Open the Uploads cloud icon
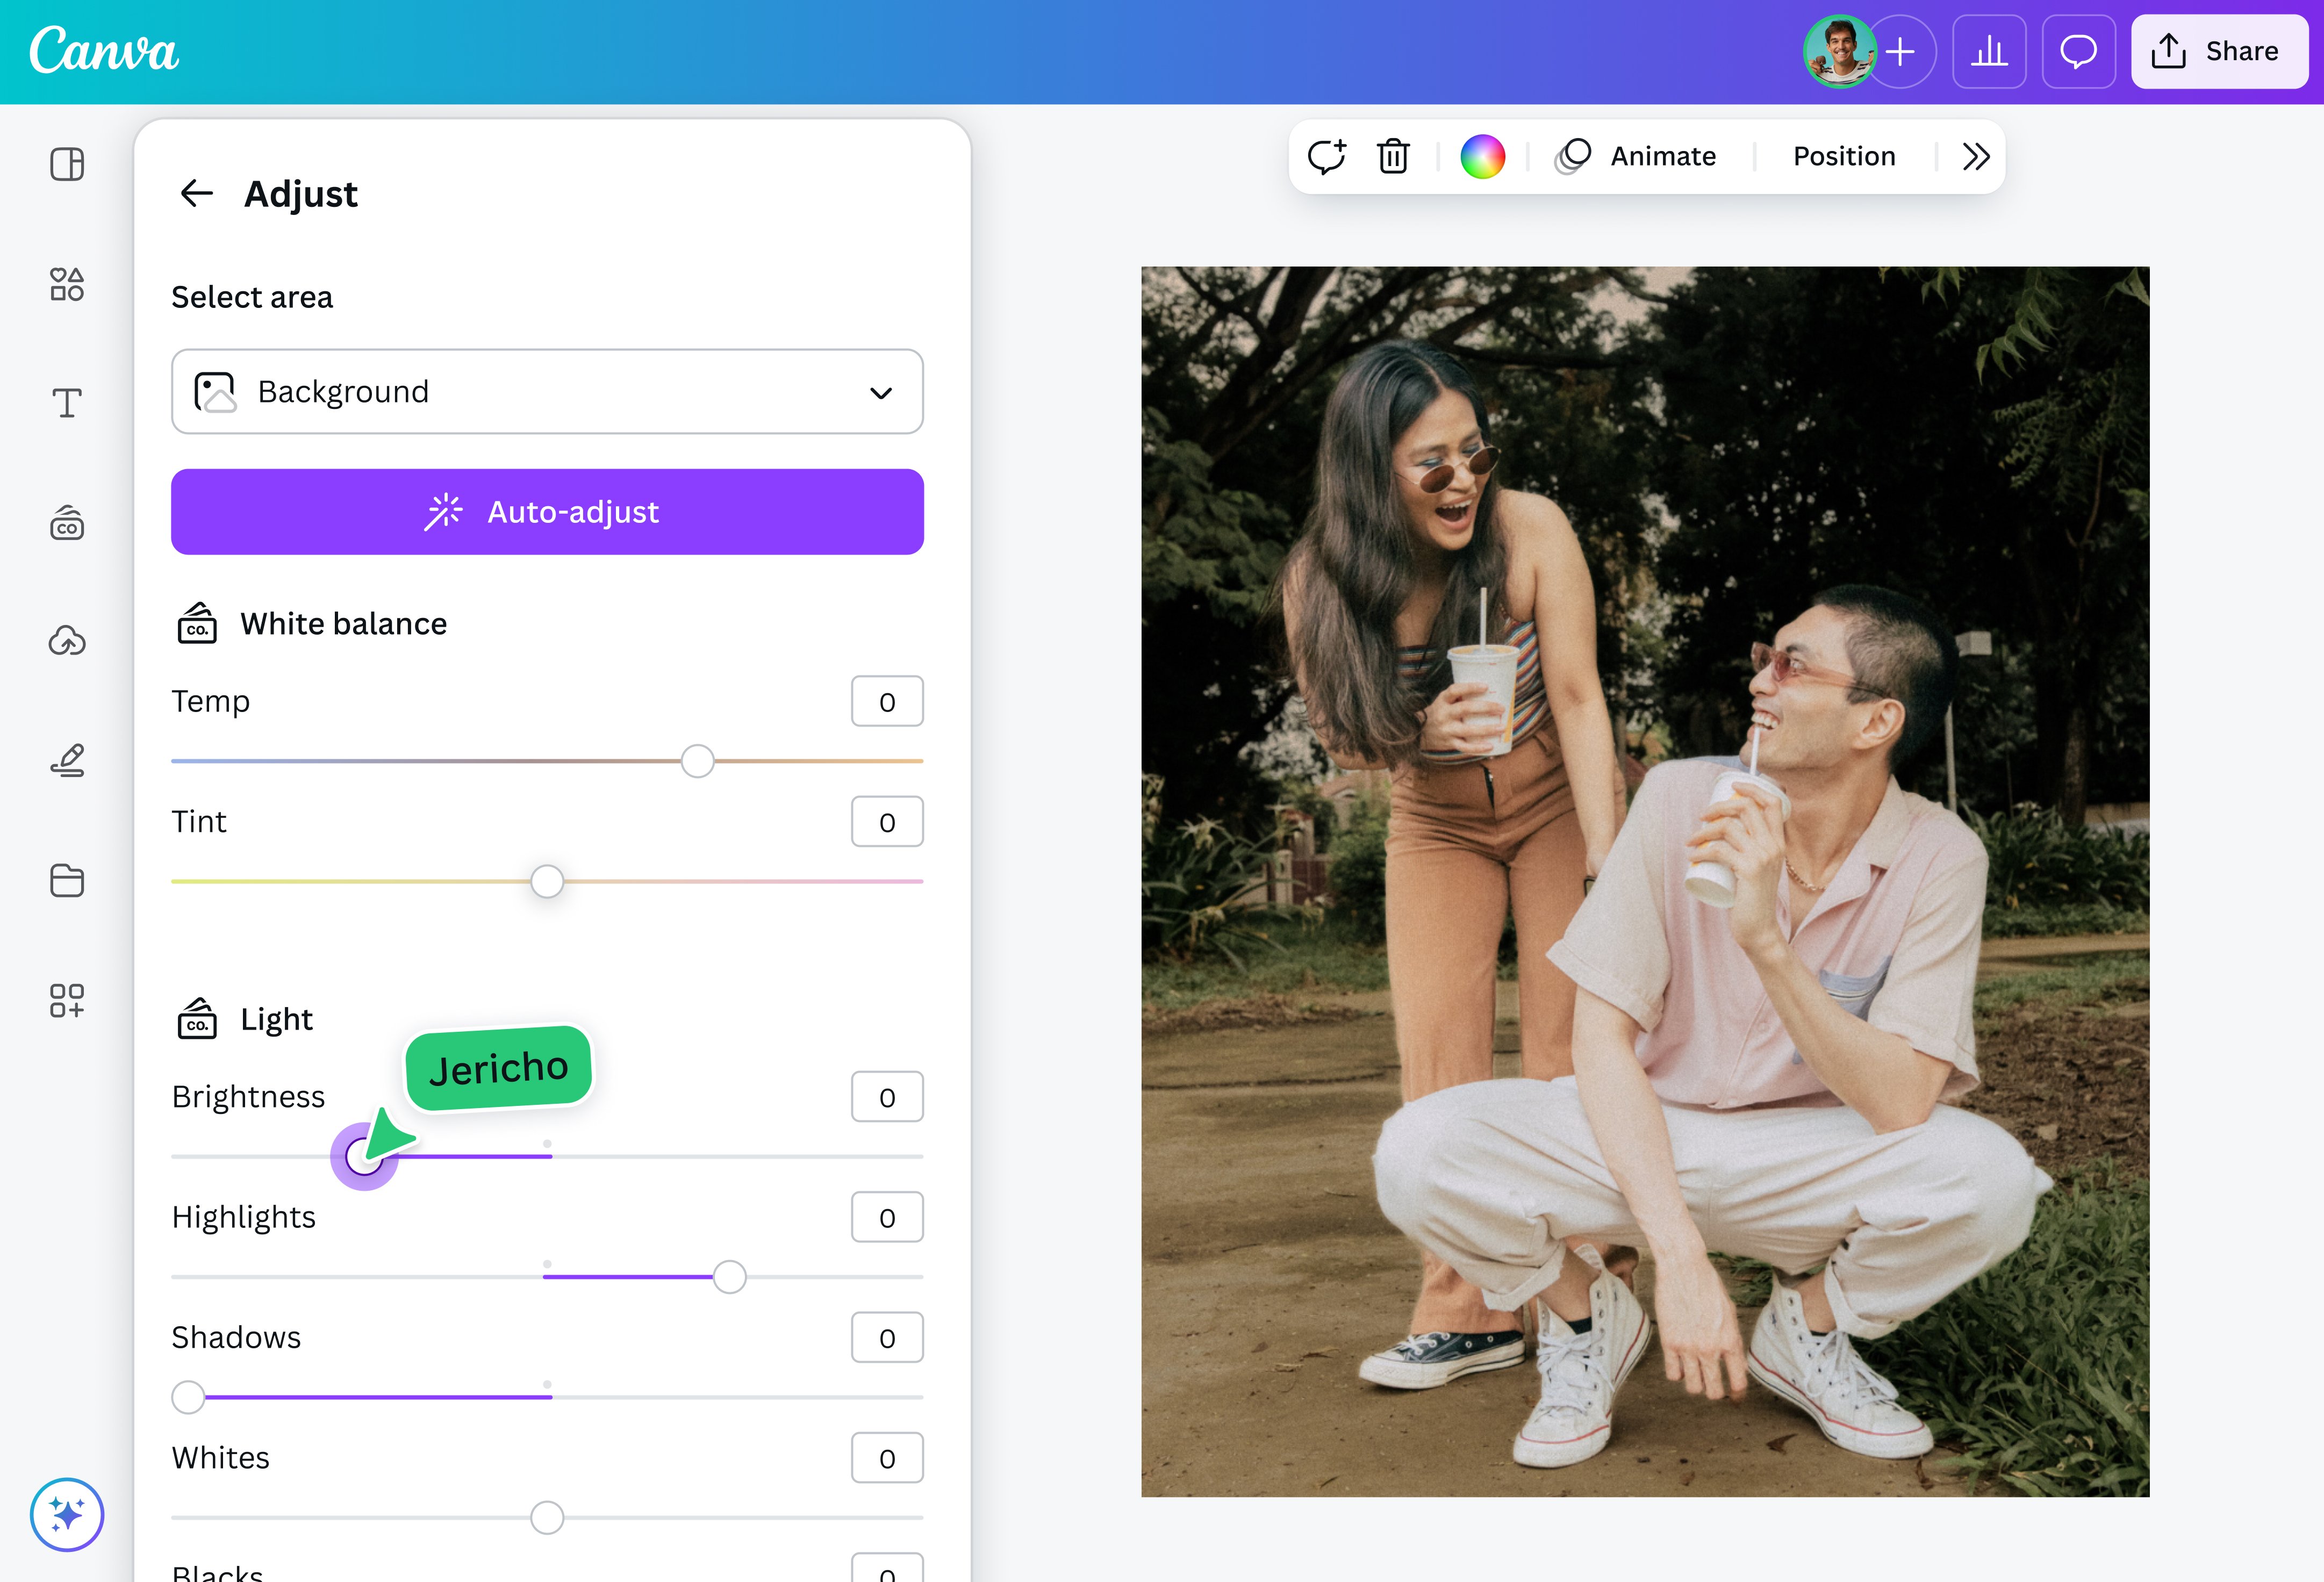 67,641
